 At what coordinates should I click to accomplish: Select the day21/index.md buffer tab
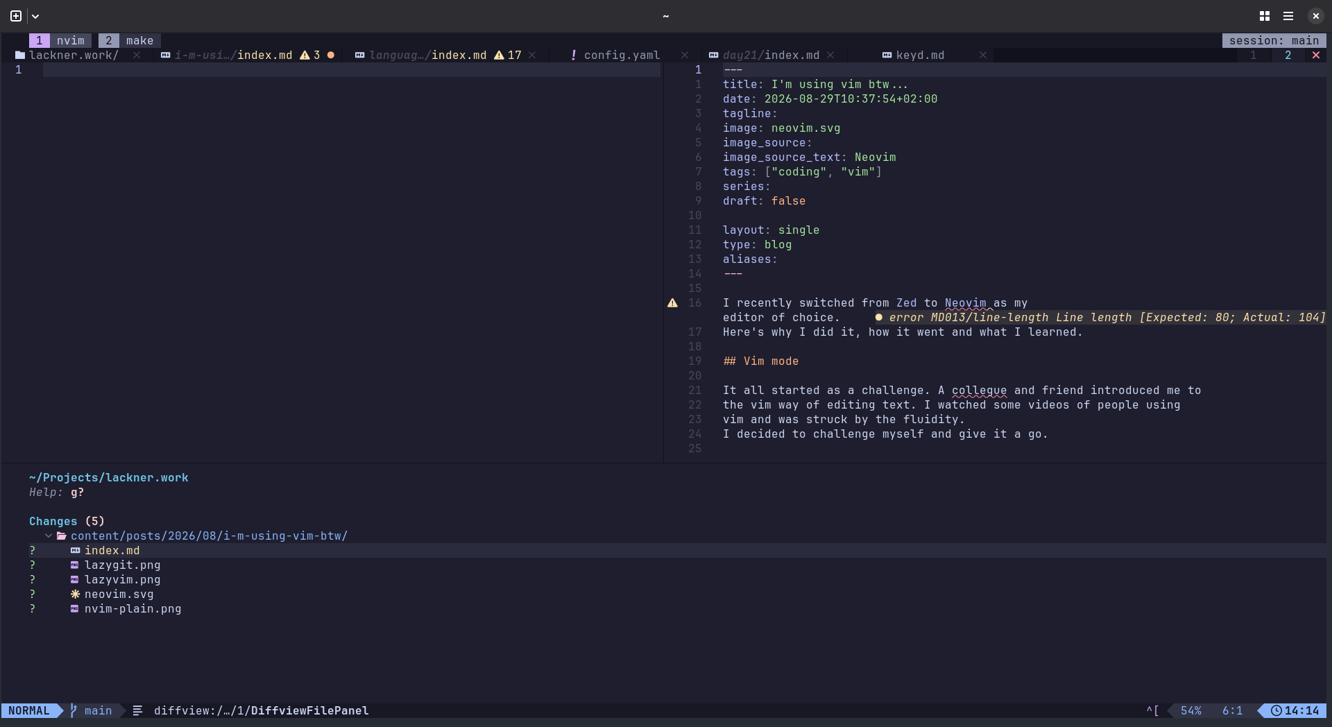771,55
